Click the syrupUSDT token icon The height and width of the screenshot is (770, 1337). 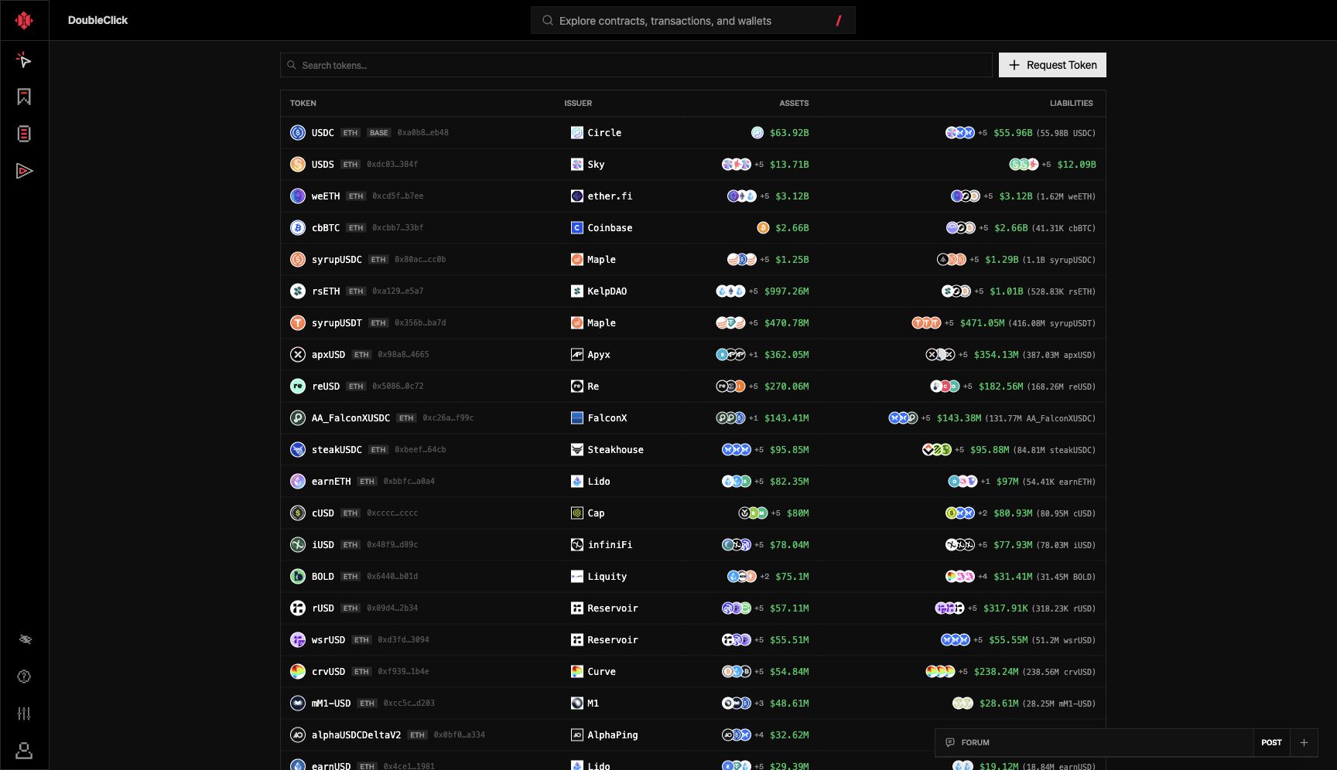(x=298, y=323)
